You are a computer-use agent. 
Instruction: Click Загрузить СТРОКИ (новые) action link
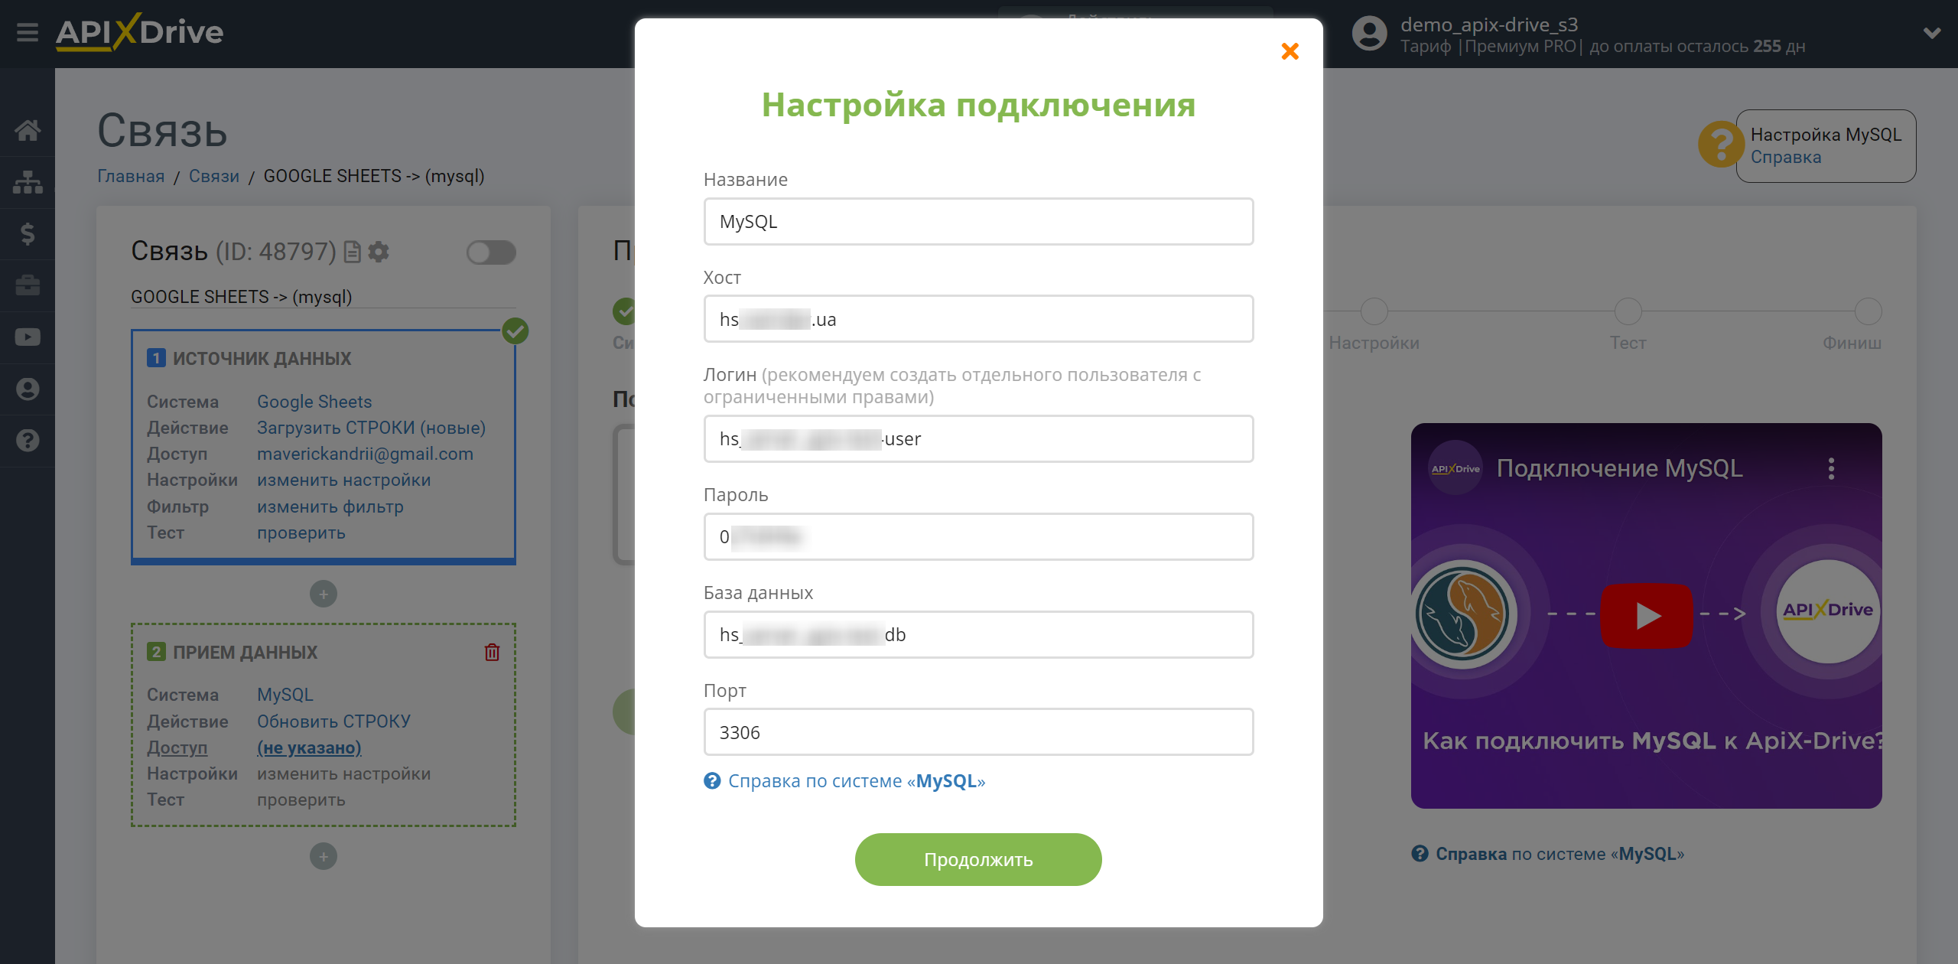click(371, 428)
